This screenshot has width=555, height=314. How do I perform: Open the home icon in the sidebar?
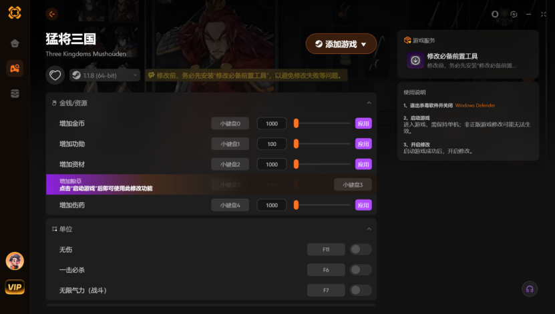click(x=15, y=43)
